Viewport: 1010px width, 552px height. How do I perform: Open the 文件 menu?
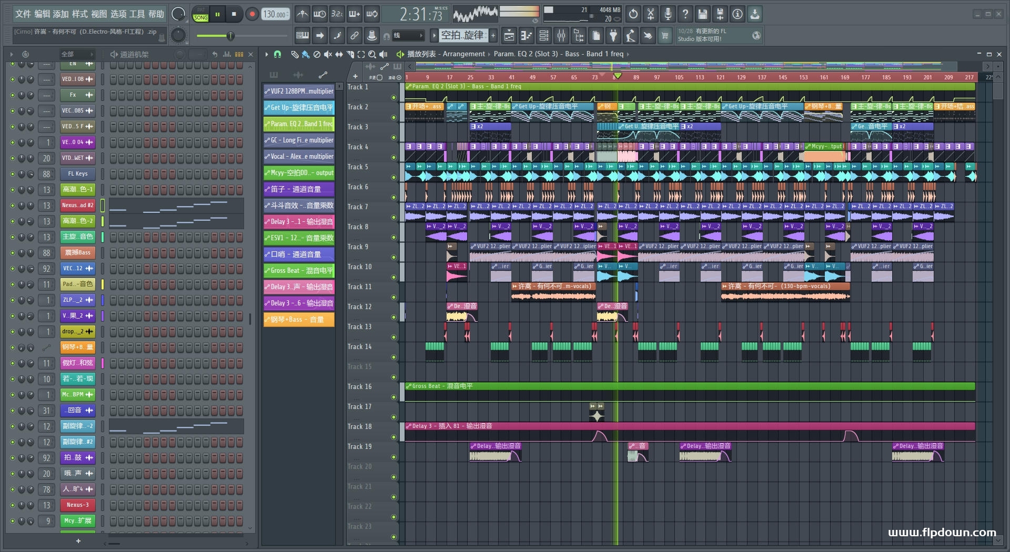click(x=23, y=14)
